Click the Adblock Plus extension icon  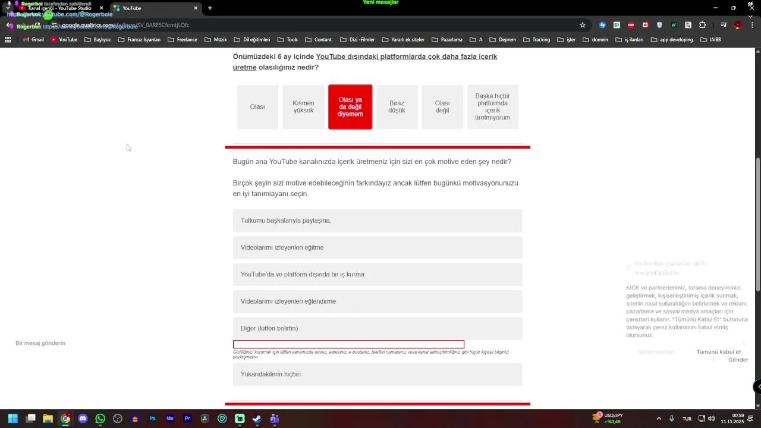631,25
